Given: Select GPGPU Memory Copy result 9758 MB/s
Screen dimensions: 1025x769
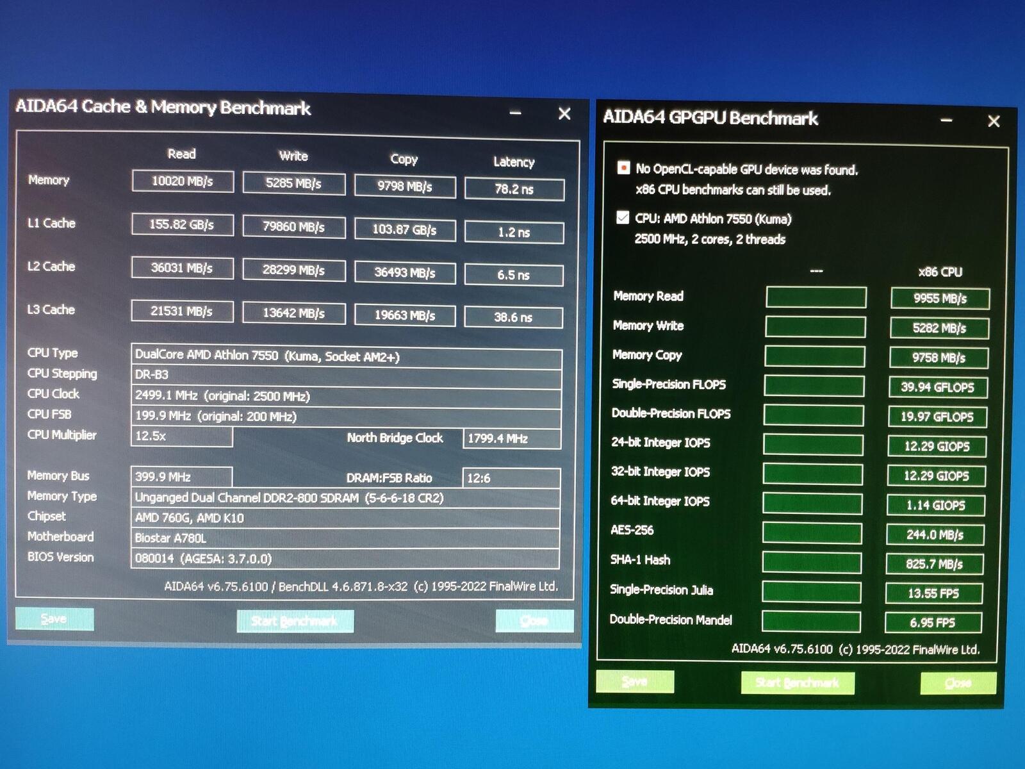Looking at the screenshot, I should [x=939, y=358].
